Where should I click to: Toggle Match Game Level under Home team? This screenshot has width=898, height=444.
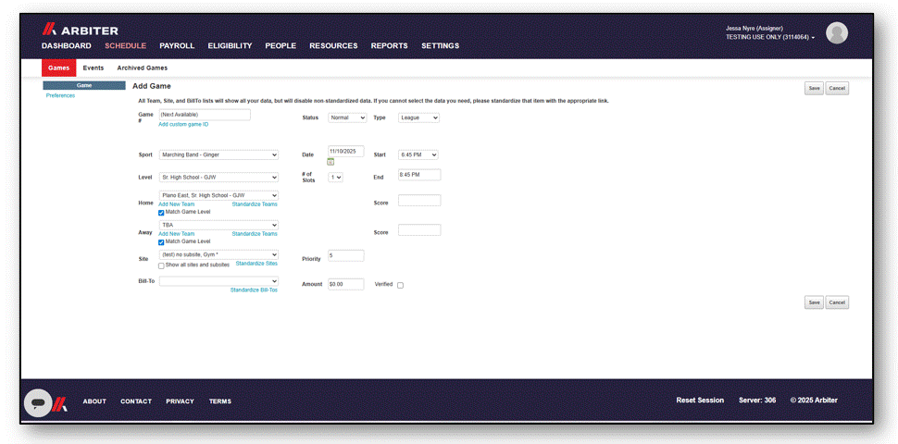(x=161, y=212)
